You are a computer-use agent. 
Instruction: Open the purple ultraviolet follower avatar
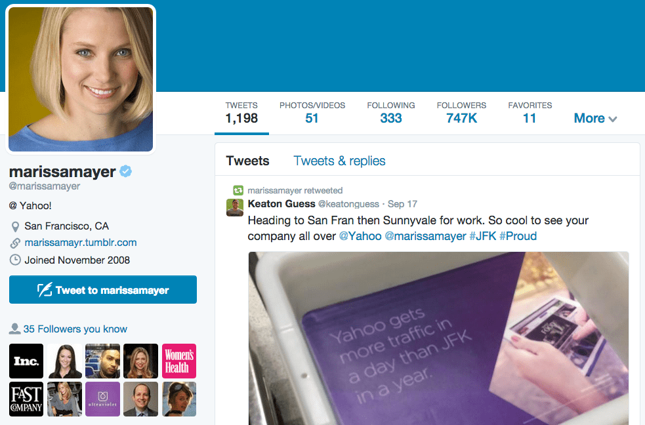[x=103, y=399]
